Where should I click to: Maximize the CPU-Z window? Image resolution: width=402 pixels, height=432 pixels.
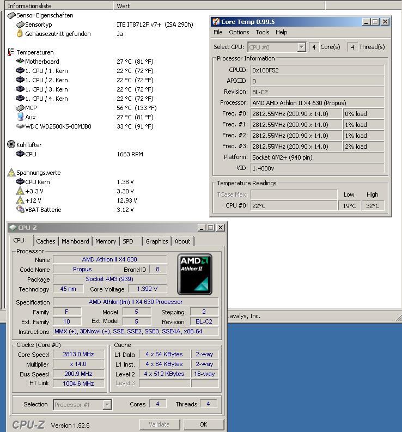(211, 228)
